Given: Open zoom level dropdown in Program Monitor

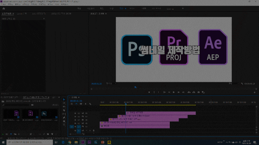Looking at the screenshot, I should coord(111,84).
